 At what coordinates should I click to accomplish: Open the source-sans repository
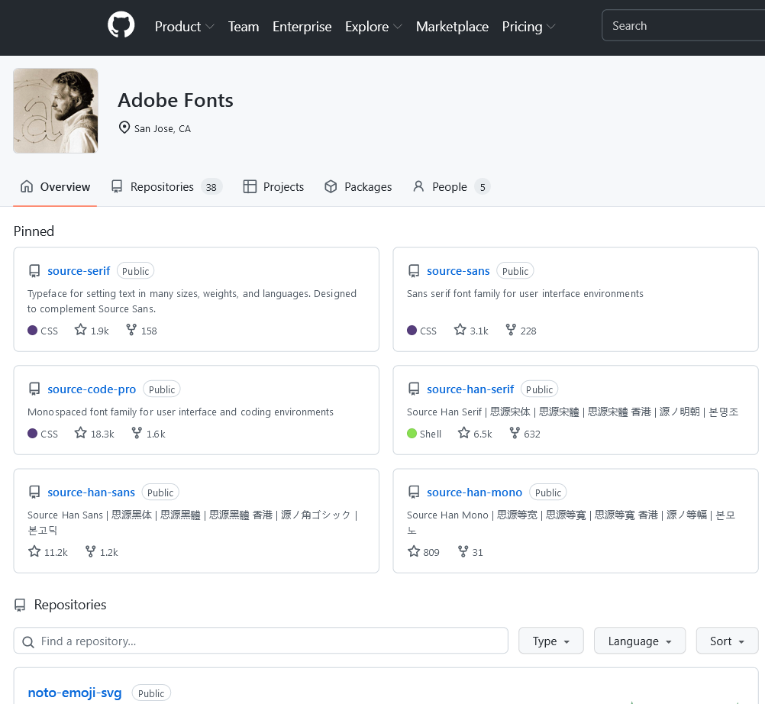tap(458, 271)
